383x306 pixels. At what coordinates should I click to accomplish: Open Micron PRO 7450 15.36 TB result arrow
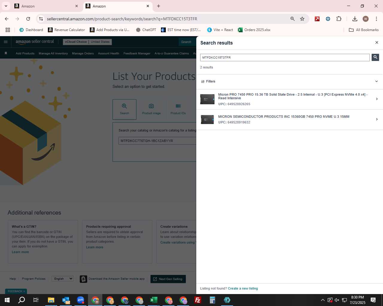pyautogui.click(x=377, y=99)
